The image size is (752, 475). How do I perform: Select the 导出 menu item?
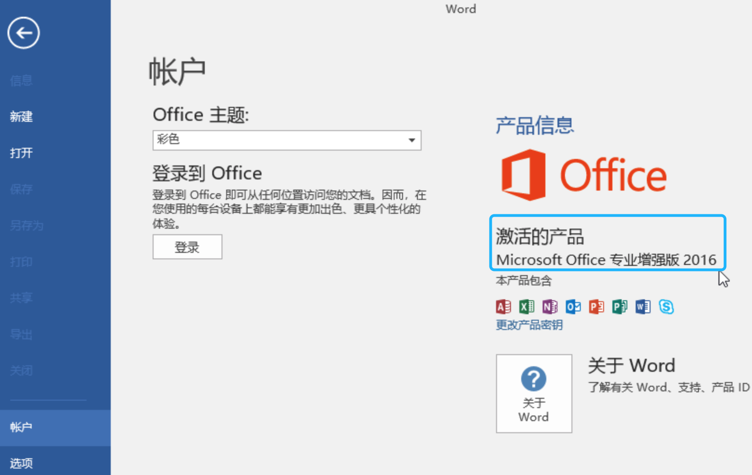(21, 334)
